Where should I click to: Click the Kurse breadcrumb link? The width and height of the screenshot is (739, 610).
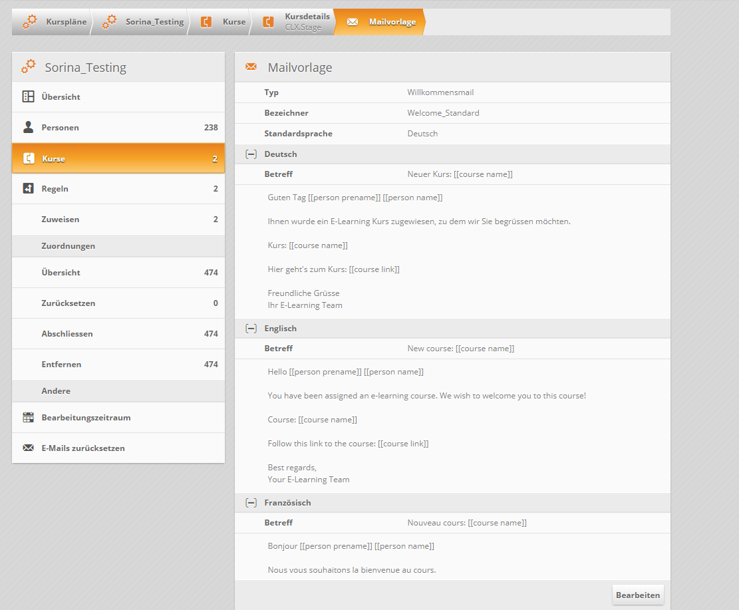tap(233, 22)
